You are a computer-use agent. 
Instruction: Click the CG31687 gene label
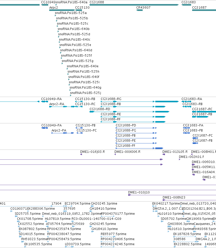tap(199, 8)
